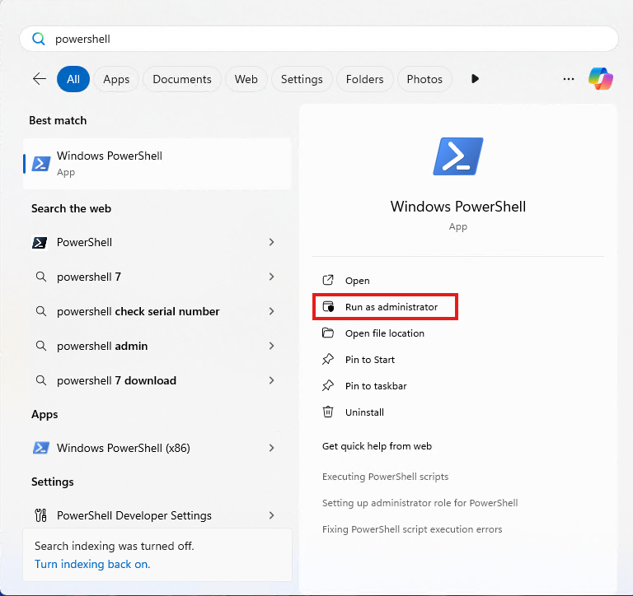Click the search box containing powershell
This screenshot has height=596, width=633.
(330, 39)
